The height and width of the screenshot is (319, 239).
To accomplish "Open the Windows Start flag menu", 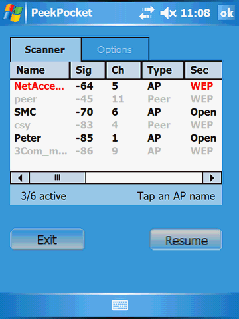I will [x=13, y=13].
